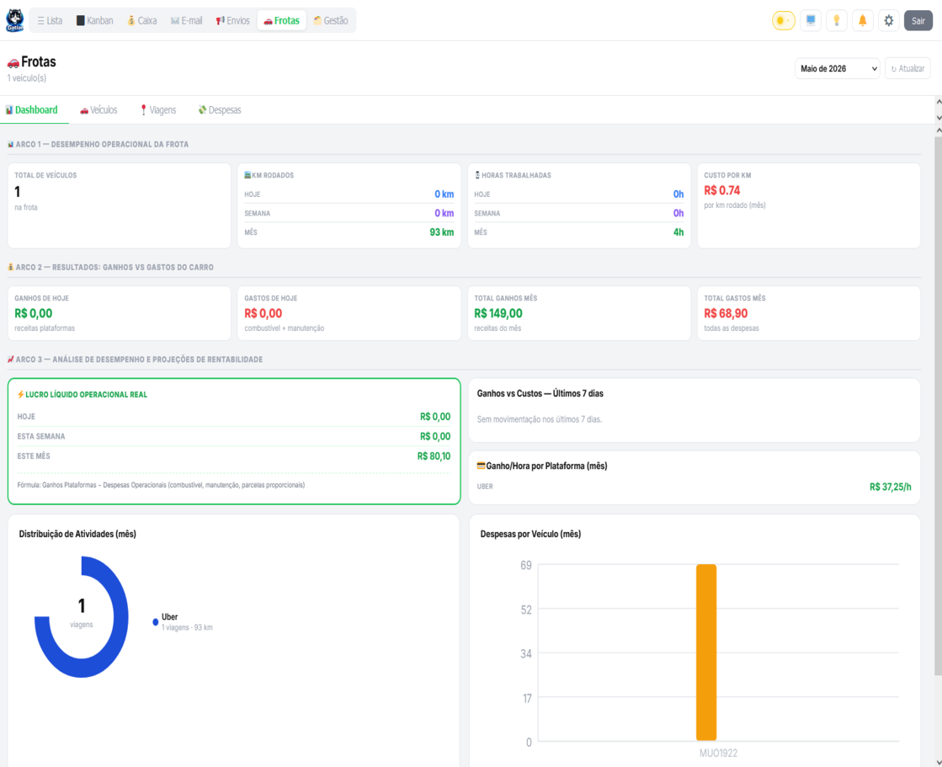Click the orange MUO1922 expense bar
The image size is (942, 767).
[706, 652]
